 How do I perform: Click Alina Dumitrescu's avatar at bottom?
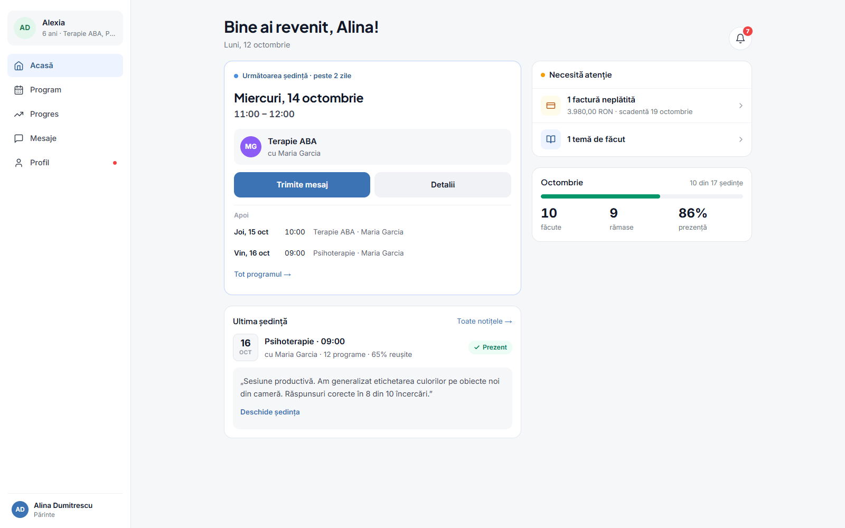click(x=20, y=510)
